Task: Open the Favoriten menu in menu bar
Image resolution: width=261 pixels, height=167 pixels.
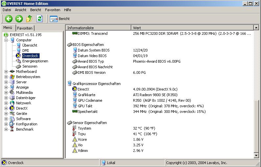Action: pyautogui.click(x=53, y=10)
